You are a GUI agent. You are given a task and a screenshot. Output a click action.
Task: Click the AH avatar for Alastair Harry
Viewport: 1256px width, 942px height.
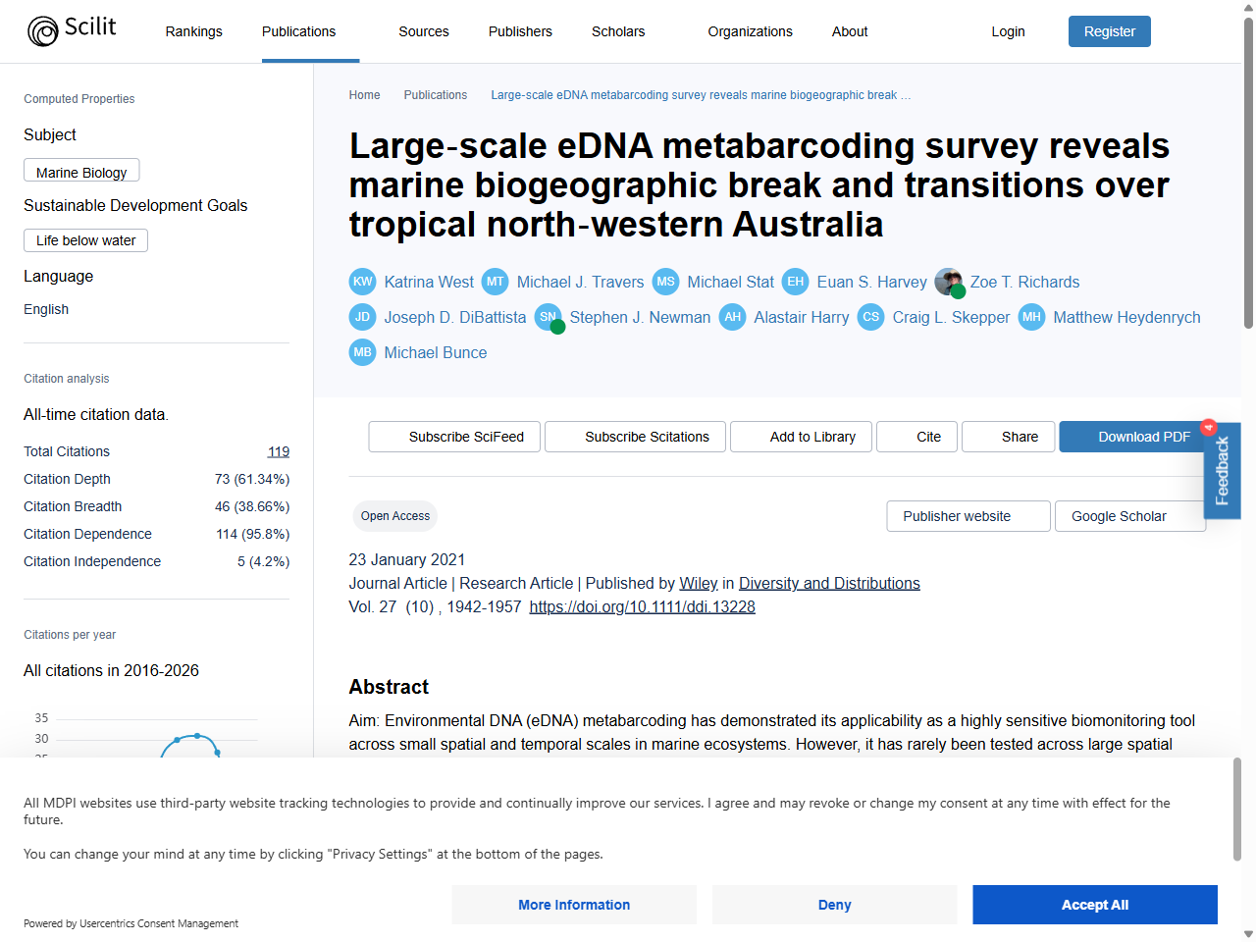point(733,317)
